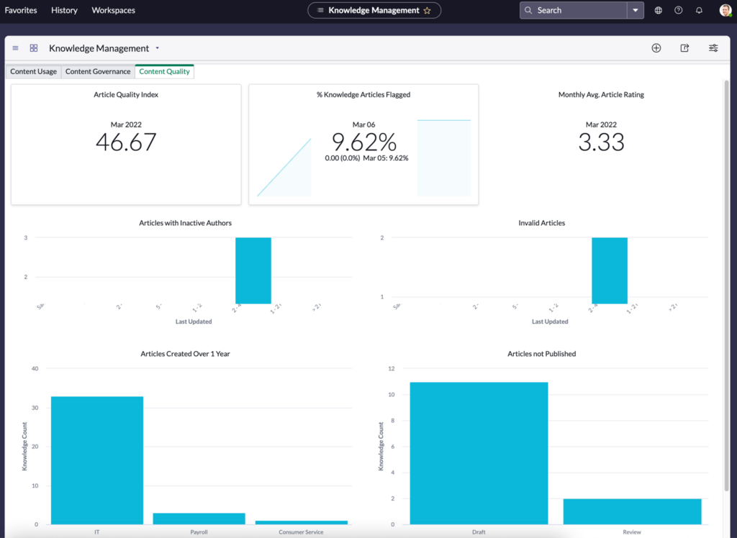
Task: Click the History menu item
Action: [64, 10]
